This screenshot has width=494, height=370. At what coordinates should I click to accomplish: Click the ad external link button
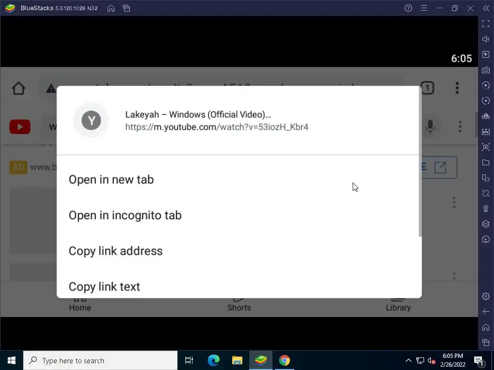(x=440, y=167)
